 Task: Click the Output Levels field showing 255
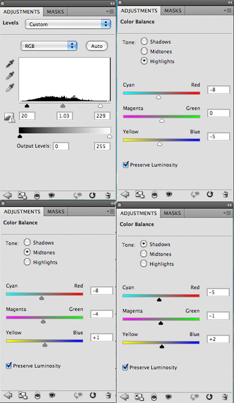[102, 146]
